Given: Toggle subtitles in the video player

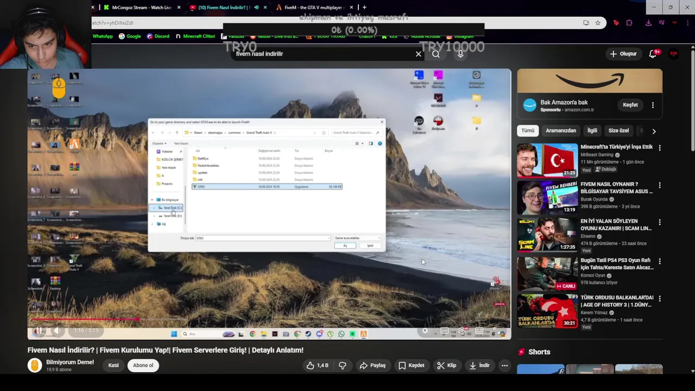Looking at the screenshot, I should click(444, 330).
